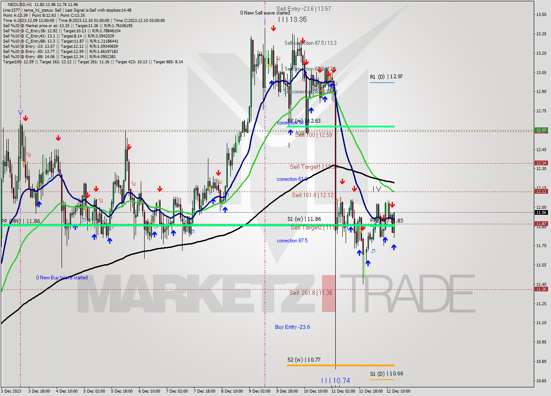Click the 'Sell 261.8 | 11.36' label

[310, 293]
